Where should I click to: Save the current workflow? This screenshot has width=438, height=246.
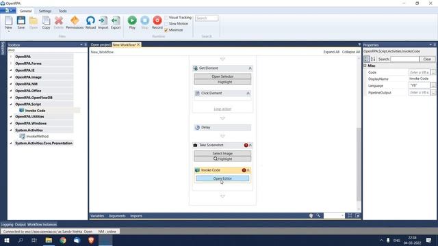(x=21, y=23)
